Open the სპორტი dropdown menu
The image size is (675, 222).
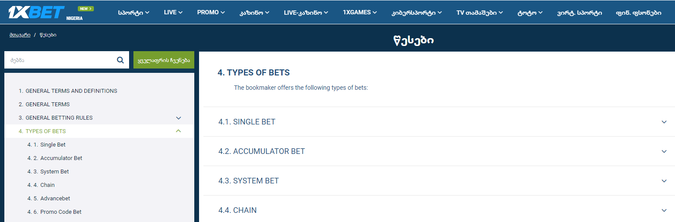[133, 13]
